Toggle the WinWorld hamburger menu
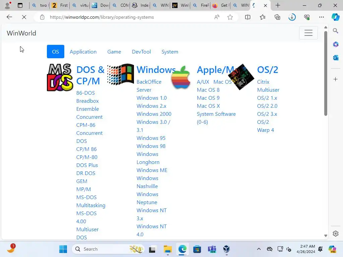343x257 pixels. point(308,33)
